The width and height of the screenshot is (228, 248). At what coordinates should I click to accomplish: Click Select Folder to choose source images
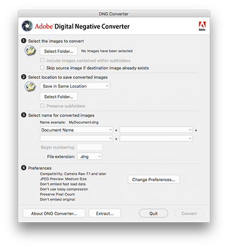click(59, 51)
